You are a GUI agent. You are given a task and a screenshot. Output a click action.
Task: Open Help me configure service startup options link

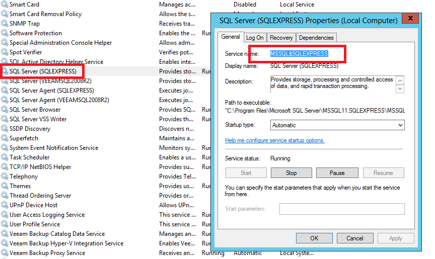point(275,140)
